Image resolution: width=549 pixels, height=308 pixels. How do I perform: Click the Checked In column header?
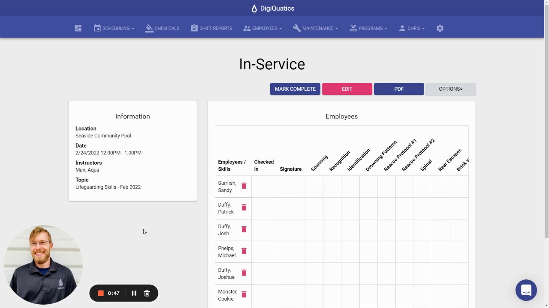click(264, 166)
